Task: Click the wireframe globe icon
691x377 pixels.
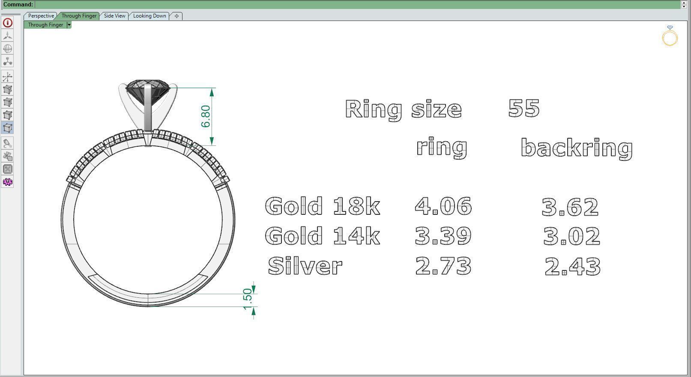Action: [x=7, y=48]
